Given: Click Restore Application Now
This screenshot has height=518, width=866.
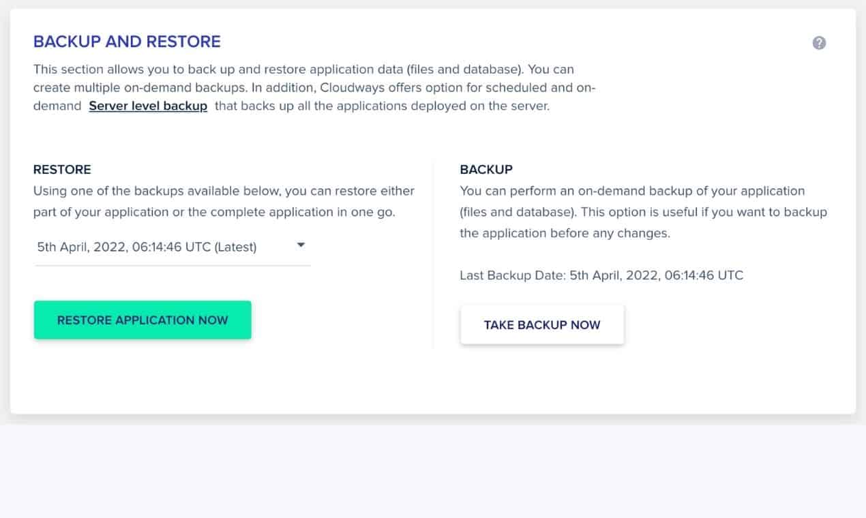Looking at the screenshot, I should (143, 320).
